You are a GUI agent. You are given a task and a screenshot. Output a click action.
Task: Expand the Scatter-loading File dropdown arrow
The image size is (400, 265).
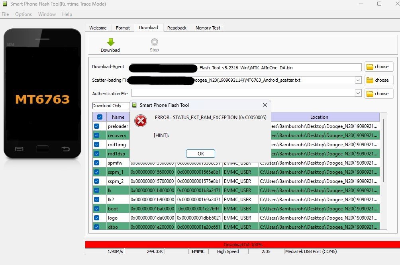[358, 80]
